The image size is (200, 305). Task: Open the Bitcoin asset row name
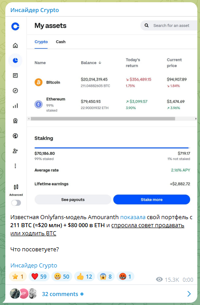[x=53, y=82]
